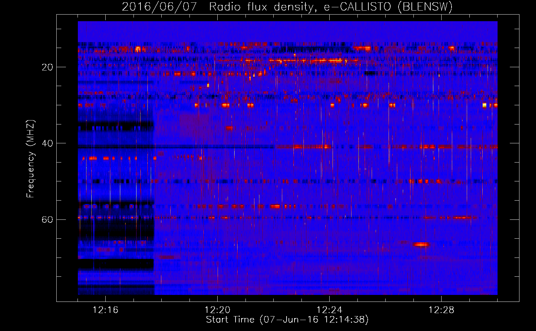Select the 'Frequency (MHZ)' axis label
Screen dimensions: 536x331
click(30, 159)
